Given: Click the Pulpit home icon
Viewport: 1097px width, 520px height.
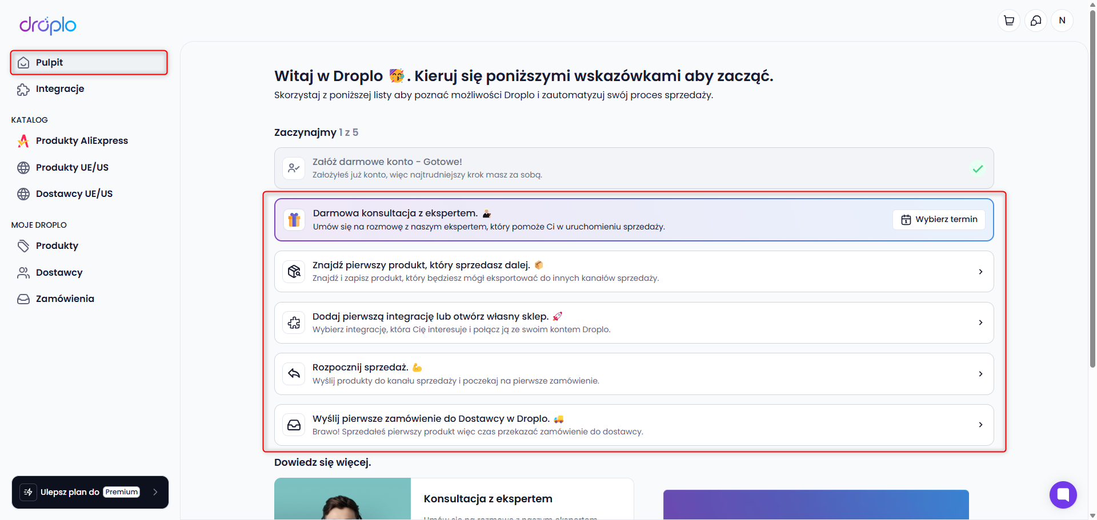Looking at the screenshot, I should (23, 63).
